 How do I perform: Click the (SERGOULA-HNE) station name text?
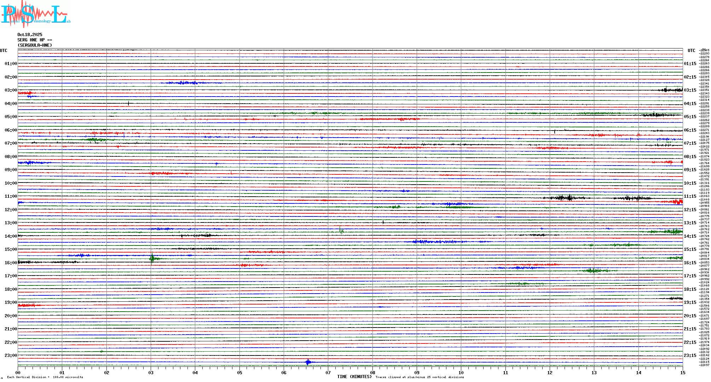tap(35, 45)
